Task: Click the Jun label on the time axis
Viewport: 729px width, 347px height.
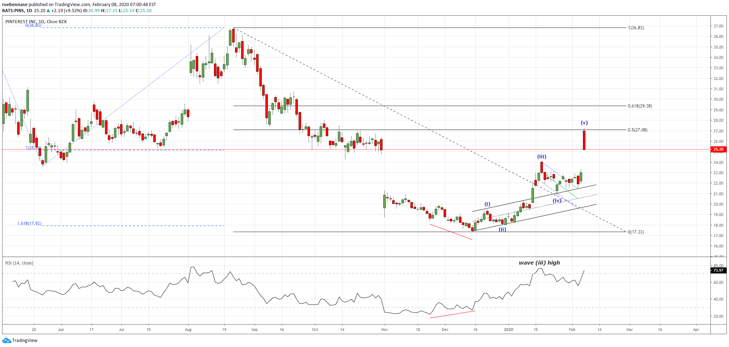Action: [61, 330]
